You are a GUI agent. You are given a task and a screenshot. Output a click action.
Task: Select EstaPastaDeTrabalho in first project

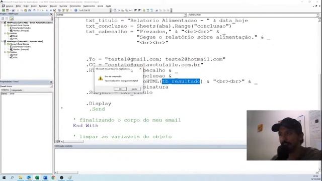click(x=20, y=28)
